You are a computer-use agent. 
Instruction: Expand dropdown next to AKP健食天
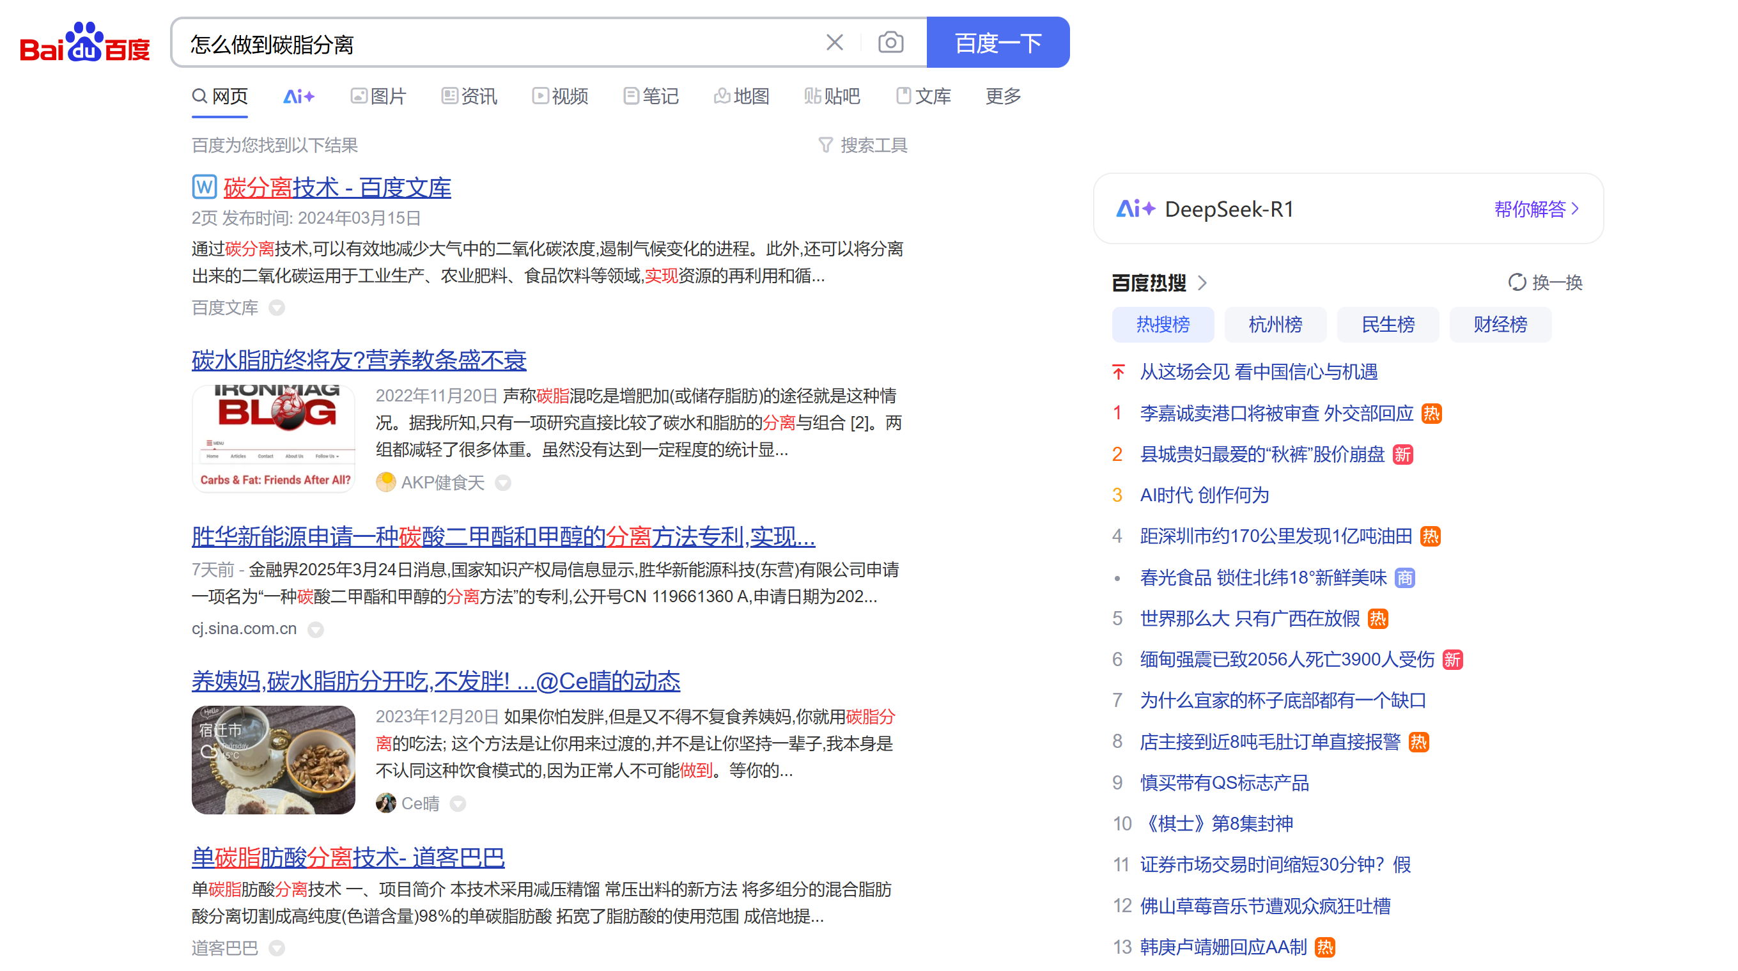(502, 483)
